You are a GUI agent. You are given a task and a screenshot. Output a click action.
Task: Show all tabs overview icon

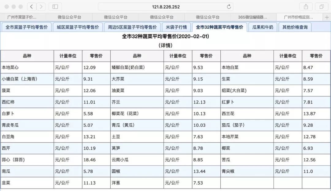point(321,7)
